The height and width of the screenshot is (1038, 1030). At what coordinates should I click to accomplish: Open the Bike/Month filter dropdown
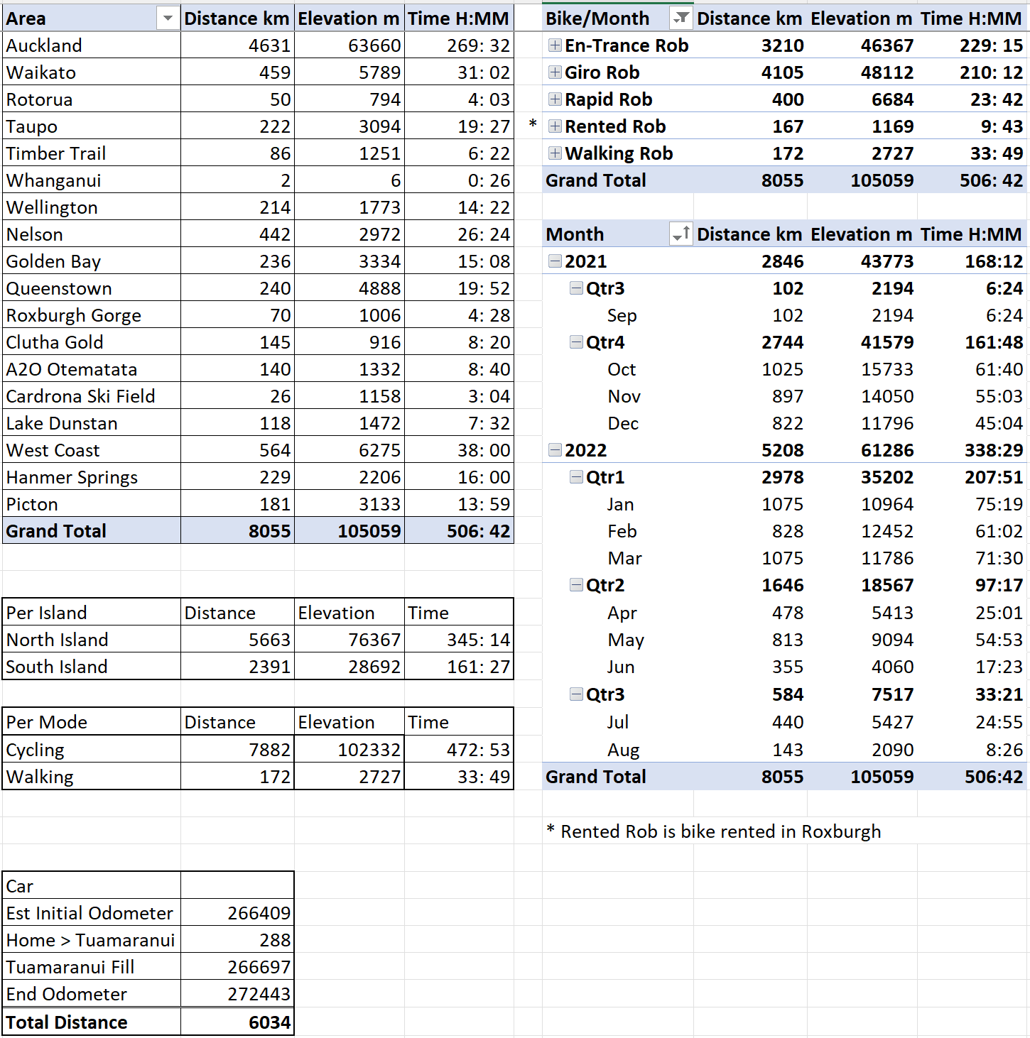point(681,18)
